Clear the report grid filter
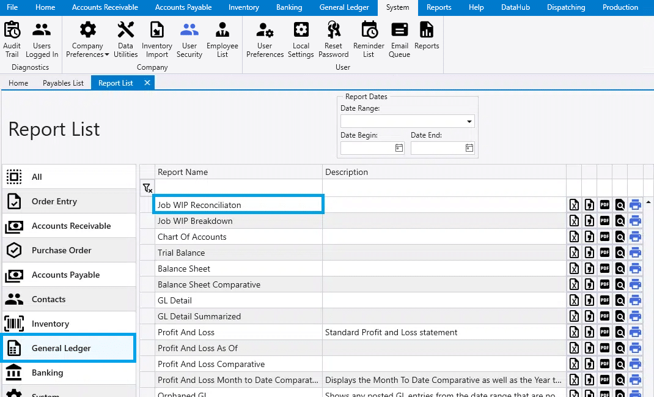The image size is (654, 397). tap(147, 188)
